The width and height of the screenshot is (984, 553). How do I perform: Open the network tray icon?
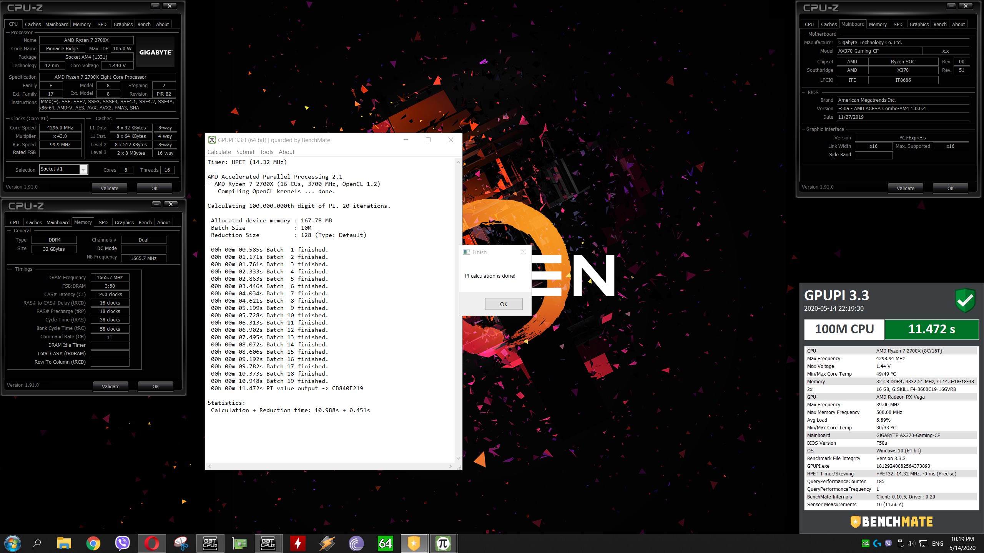tap(923, 543)
